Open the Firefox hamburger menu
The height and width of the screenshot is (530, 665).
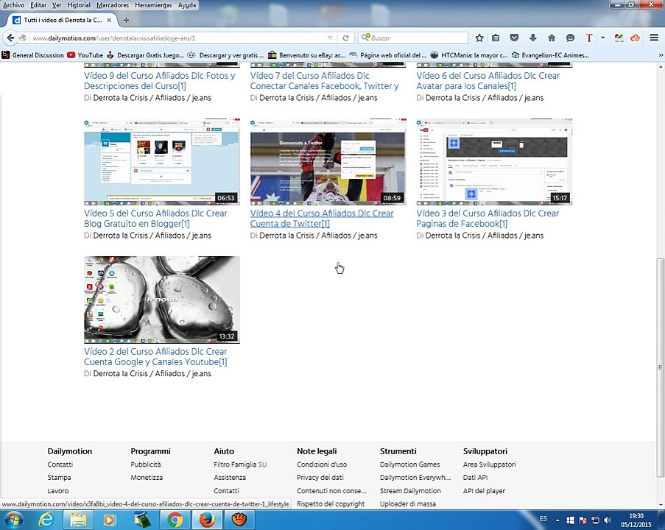click(x=654, y=38)
